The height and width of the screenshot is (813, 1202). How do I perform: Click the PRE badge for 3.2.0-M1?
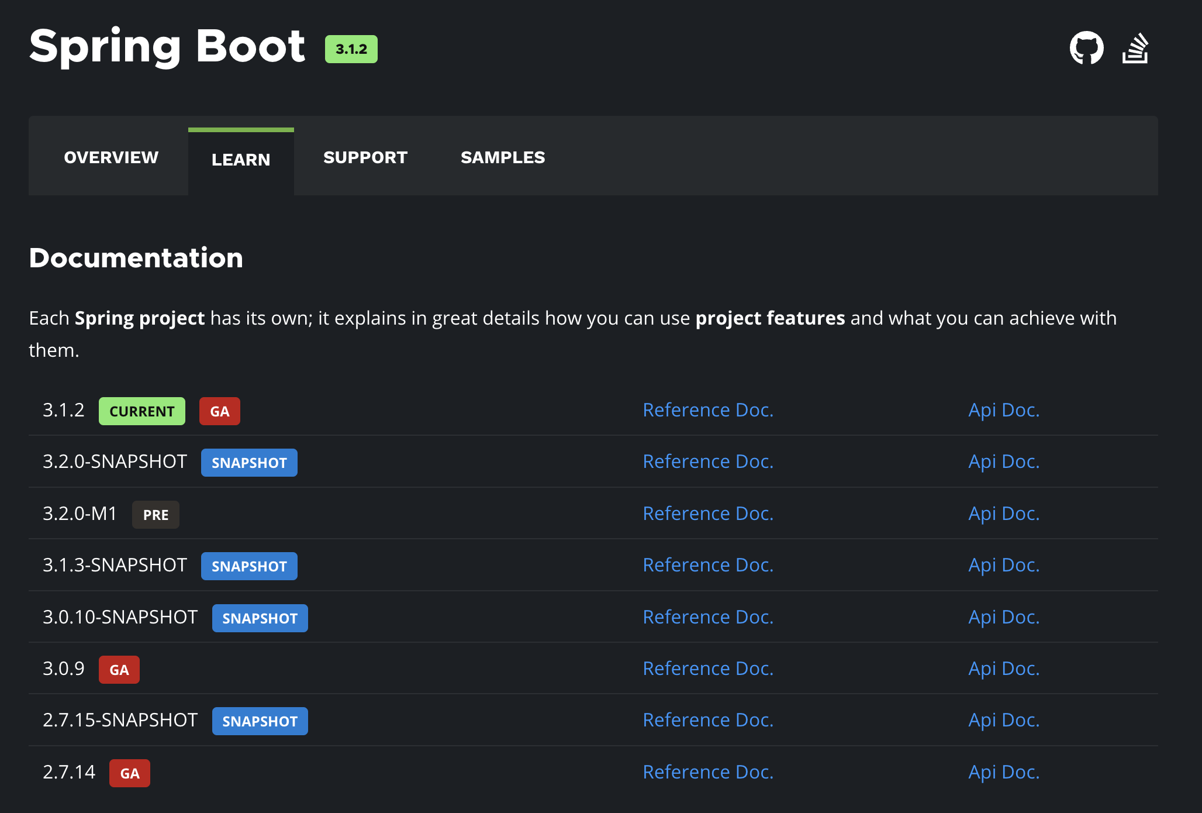[156, 515]
